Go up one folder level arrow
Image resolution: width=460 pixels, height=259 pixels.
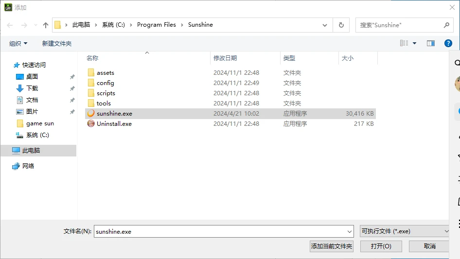pos(46,25)
